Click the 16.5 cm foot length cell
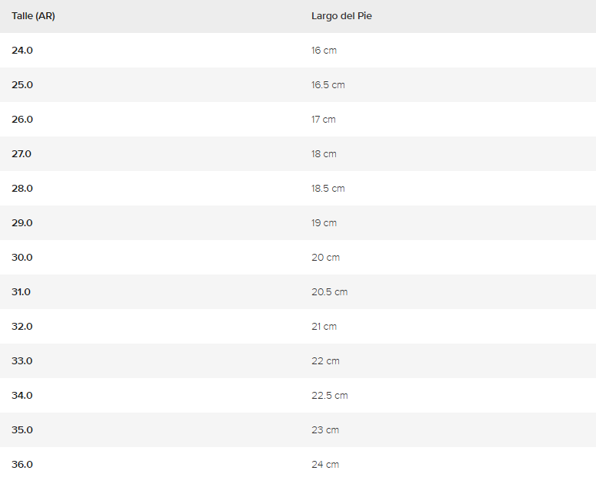This screenshot has width=596, height=477. pyautogui.click(x=328, y=85)
